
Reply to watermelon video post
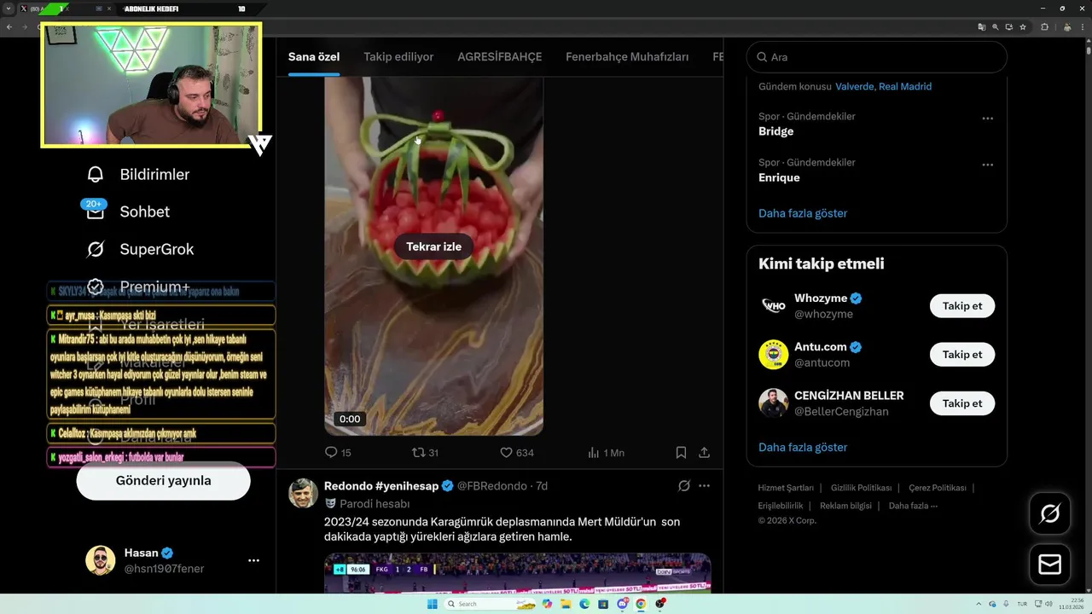coord(338,453)
